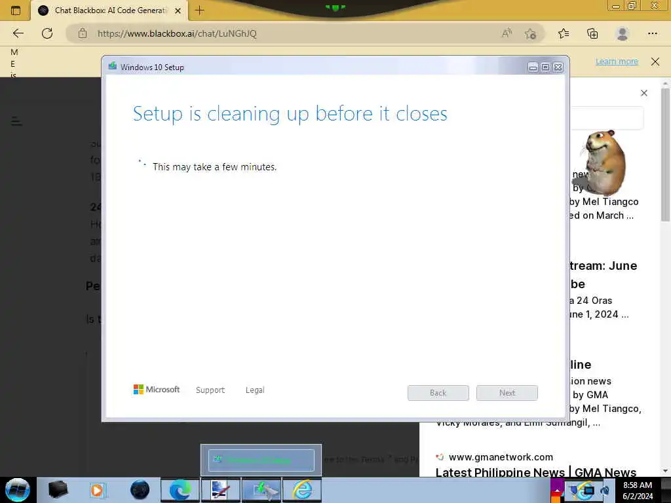
Task: View site information lock icon
Action: (83, 33)
